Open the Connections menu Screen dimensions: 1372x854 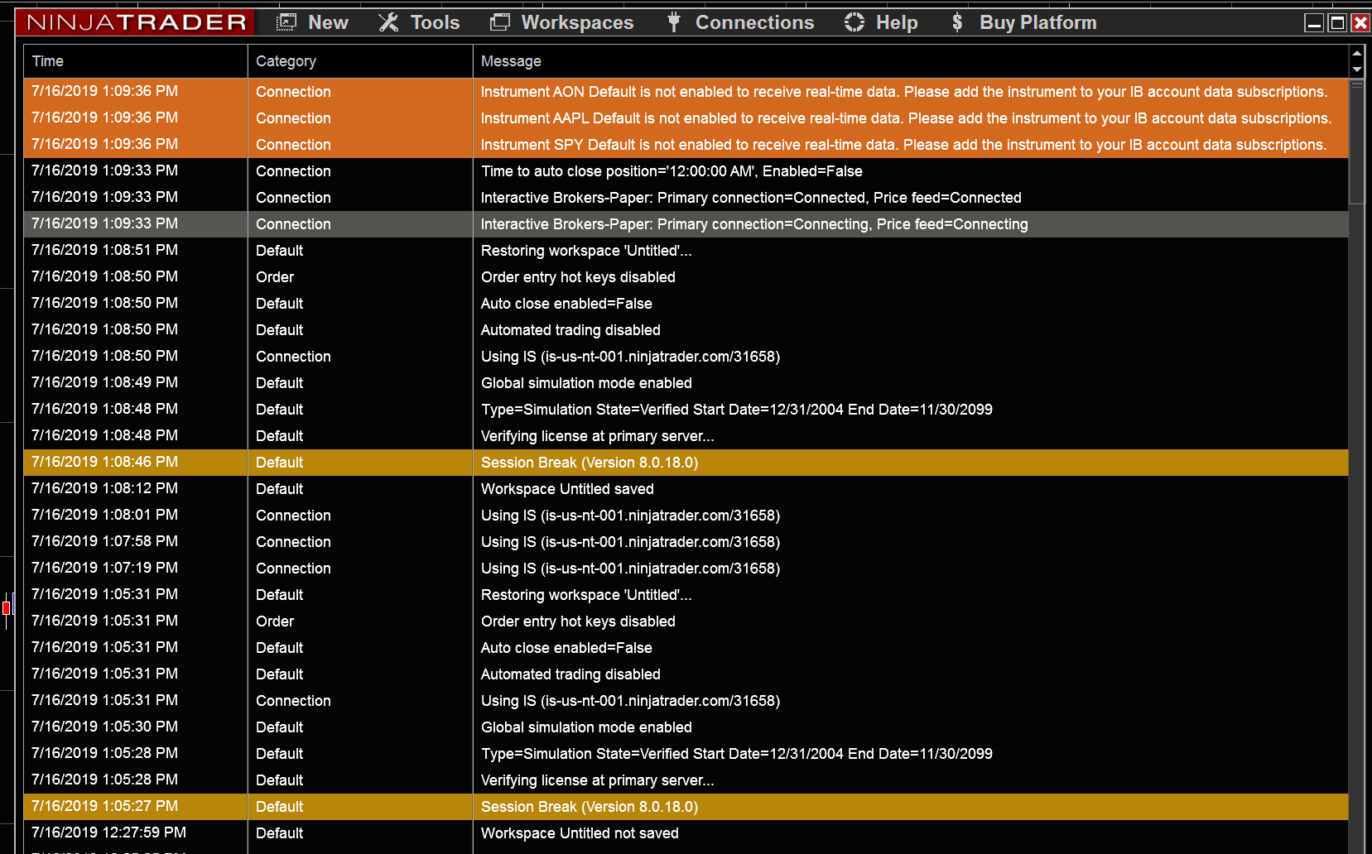pos(740,22)
